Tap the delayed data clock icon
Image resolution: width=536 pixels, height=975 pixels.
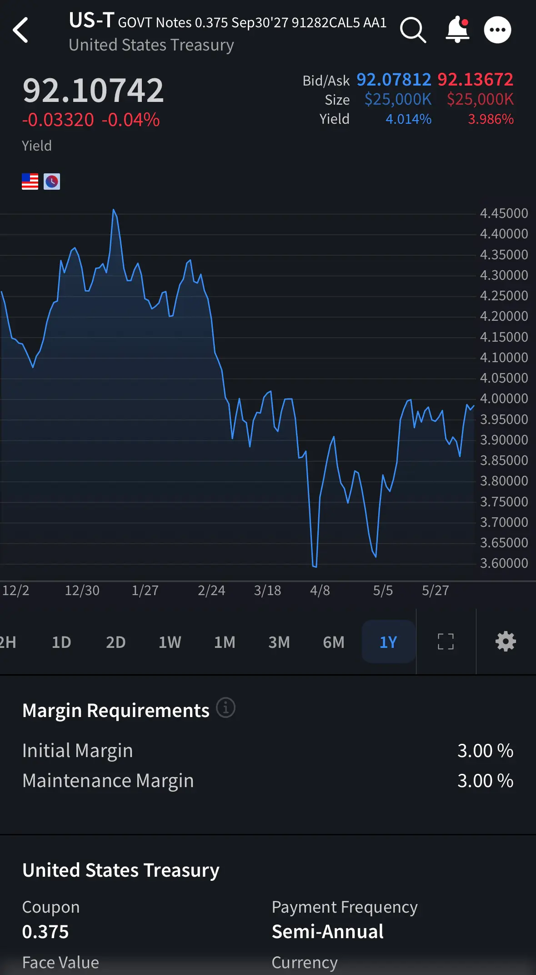[x=52, y=182]
